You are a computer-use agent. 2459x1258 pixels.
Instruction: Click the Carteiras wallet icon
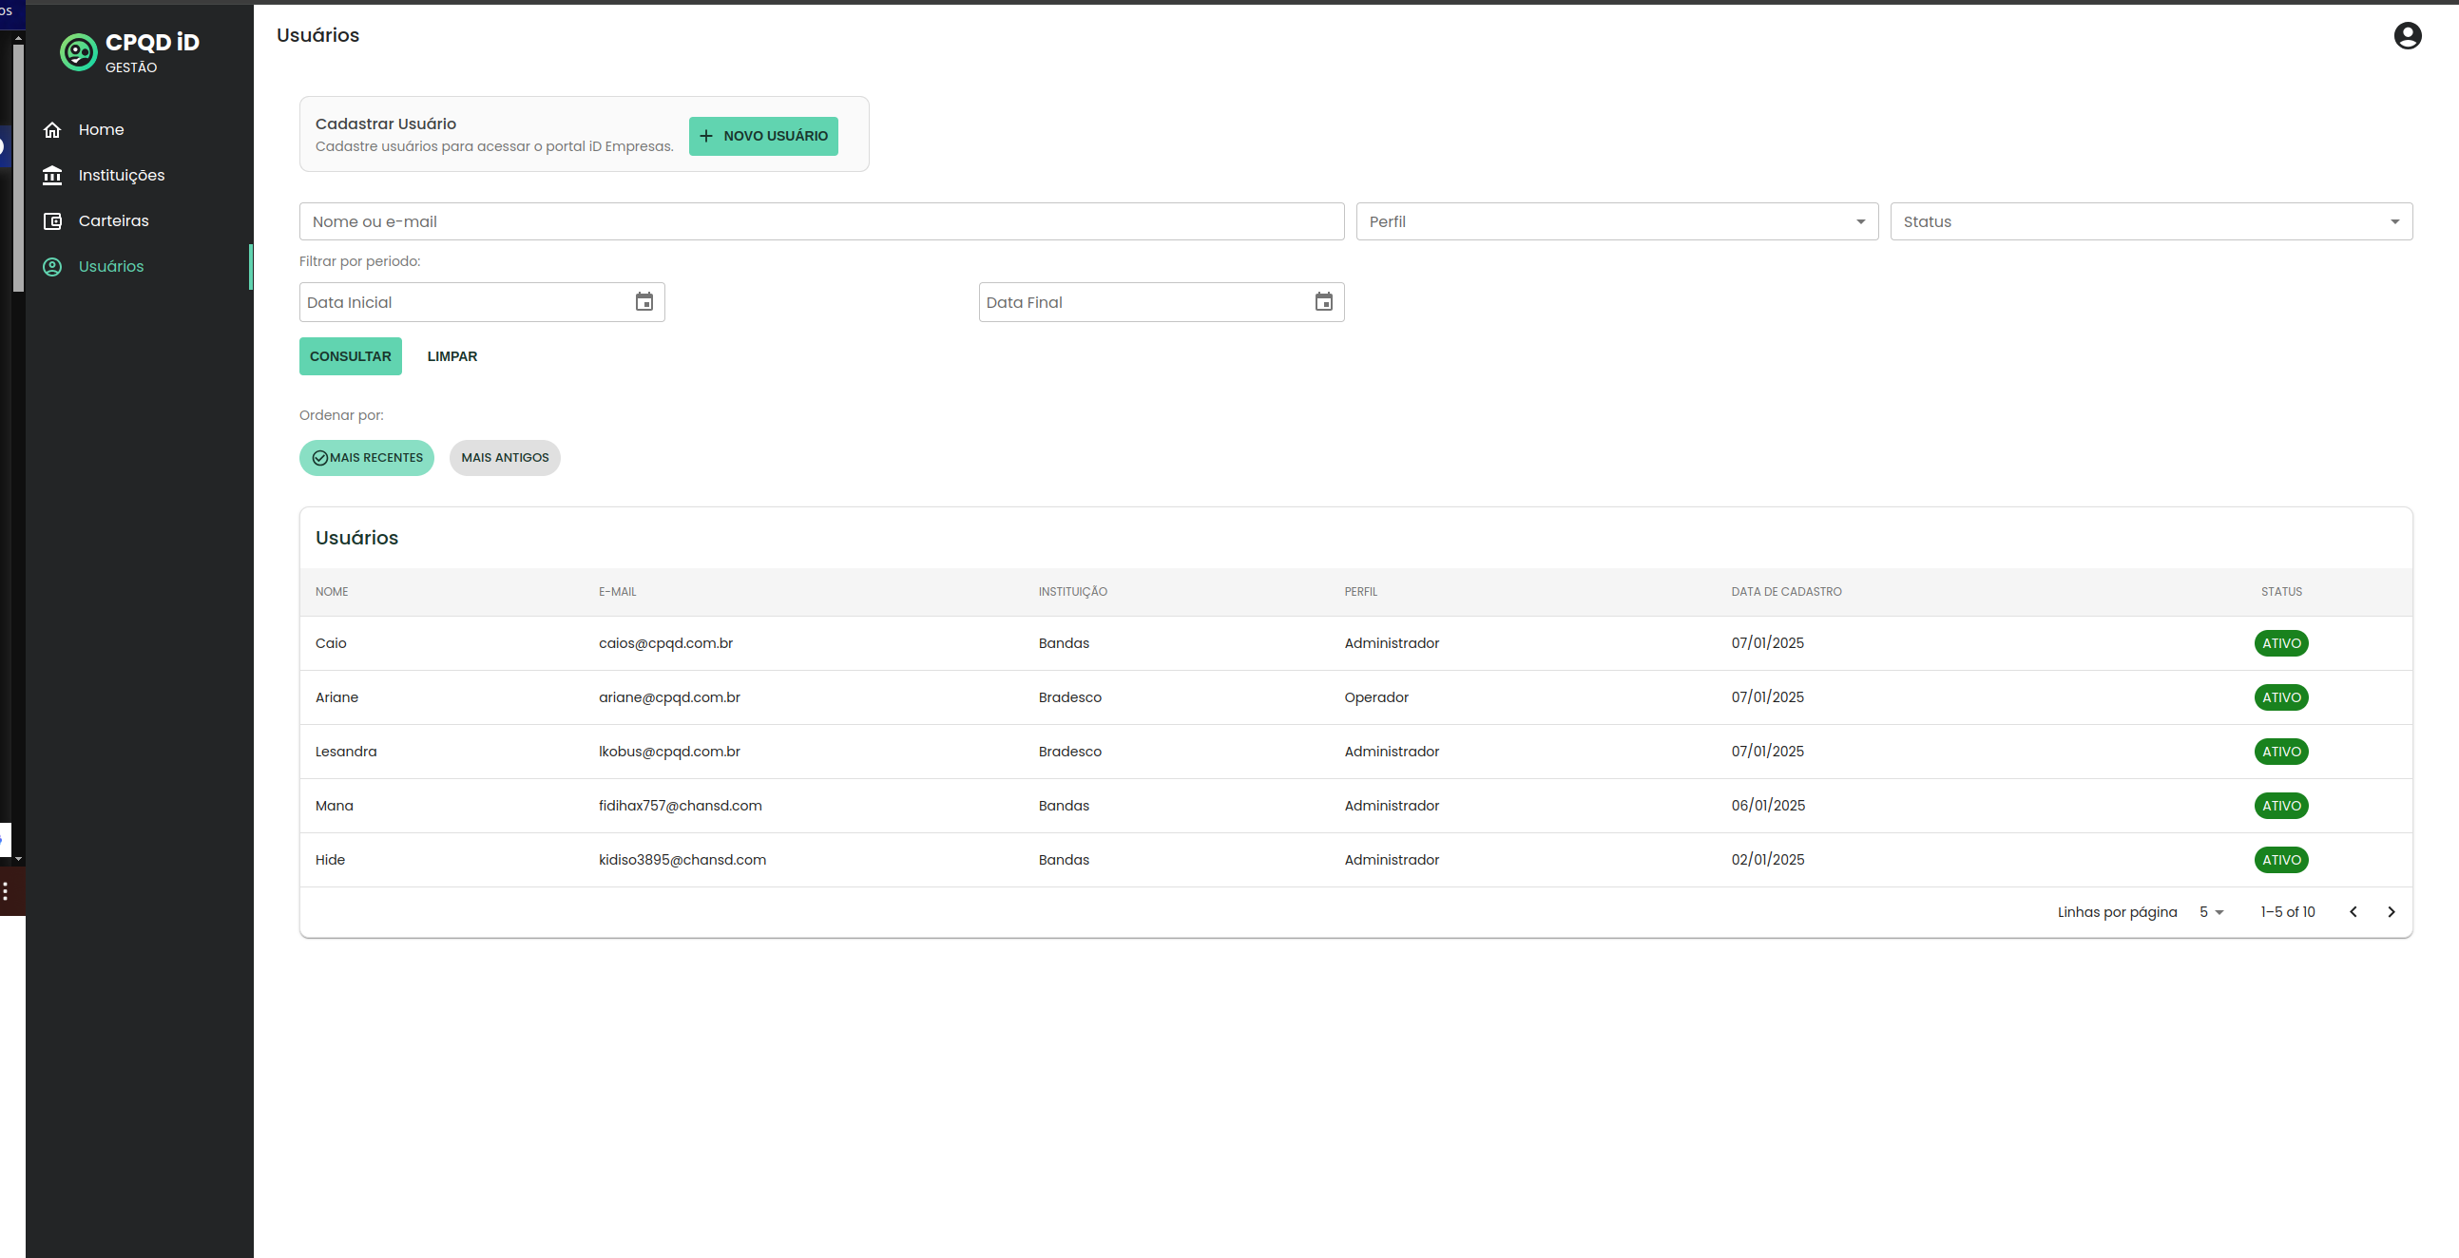click(52, 221)
